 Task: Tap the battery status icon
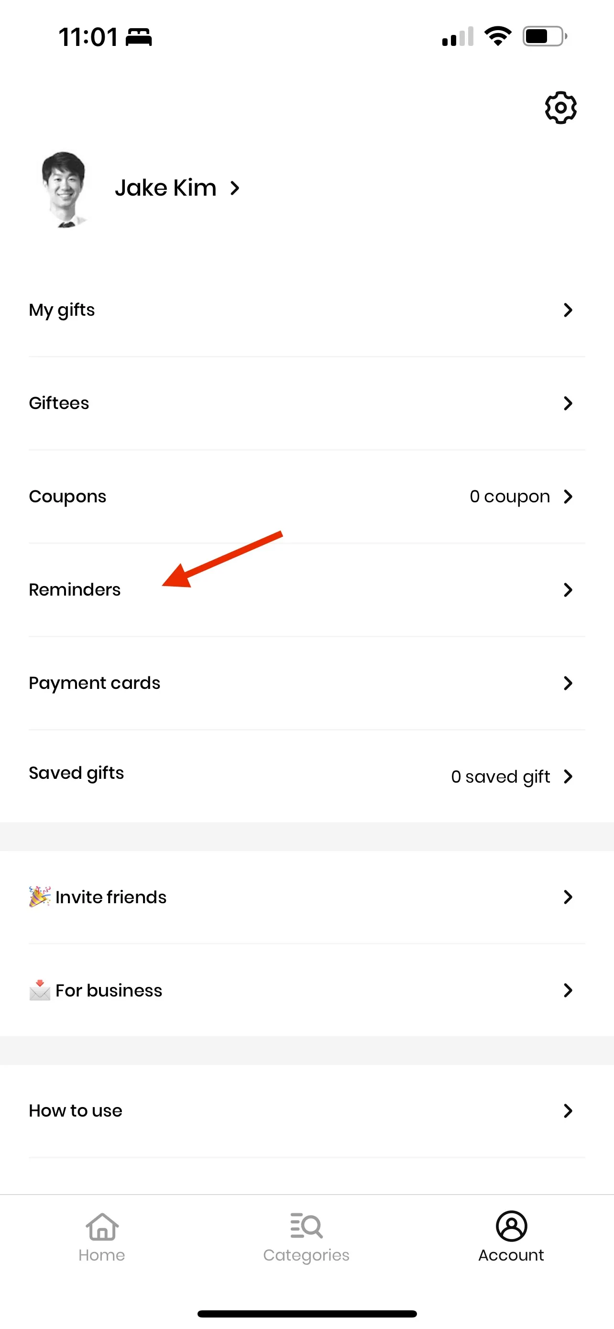[545, 36]
